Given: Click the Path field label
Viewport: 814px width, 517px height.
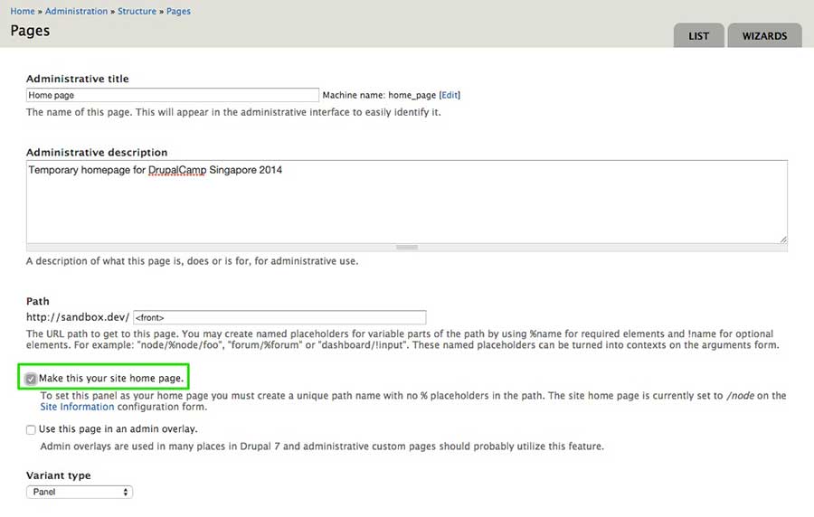Looking at the screenshot, I should click(x=38, y=301).
